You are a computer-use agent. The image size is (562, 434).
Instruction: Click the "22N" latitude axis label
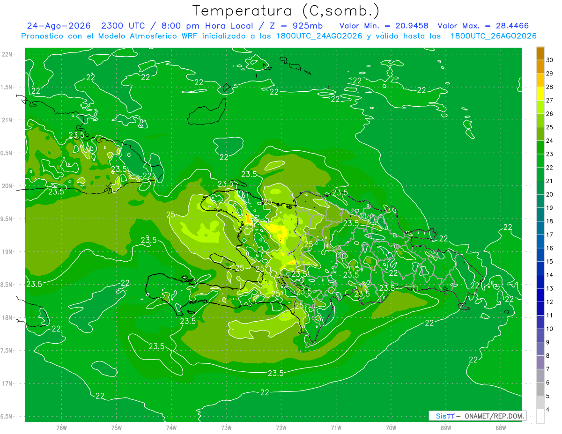pos(7,54)
